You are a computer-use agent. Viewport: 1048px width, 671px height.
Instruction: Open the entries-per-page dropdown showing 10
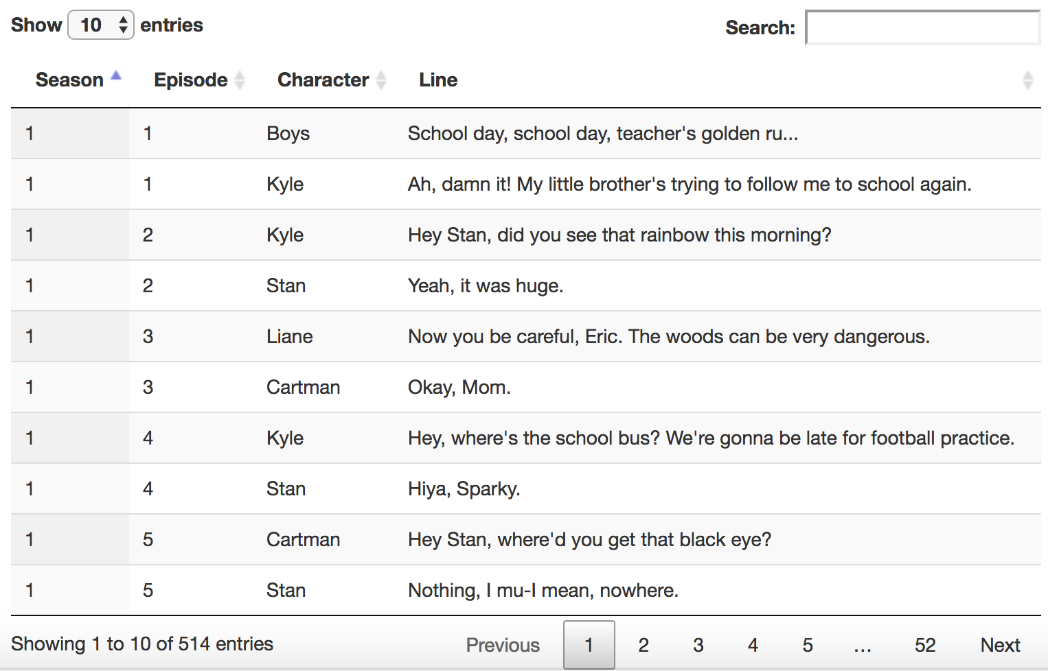pyautogui.click(x=101, y=25)
